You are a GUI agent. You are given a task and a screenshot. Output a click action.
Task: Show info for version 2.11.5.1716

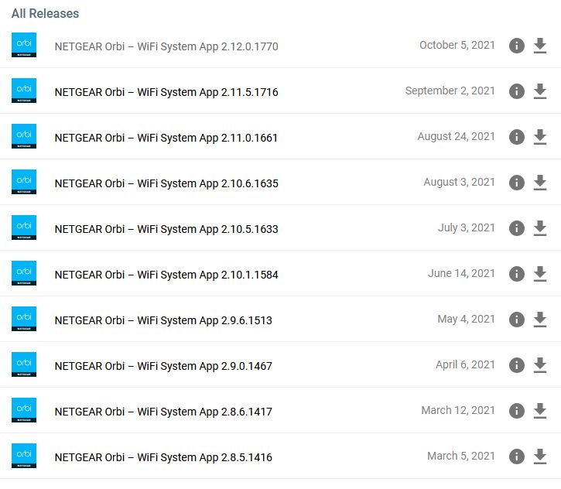click(x=517, y=91)
